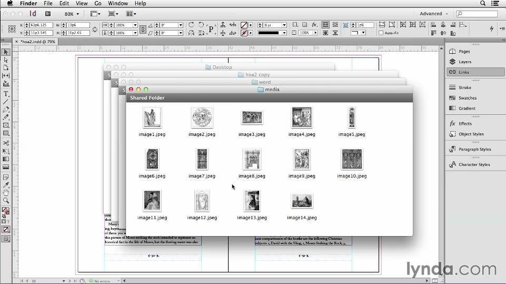
Task: Select the Note tool
Action: [x=6, y=177]
